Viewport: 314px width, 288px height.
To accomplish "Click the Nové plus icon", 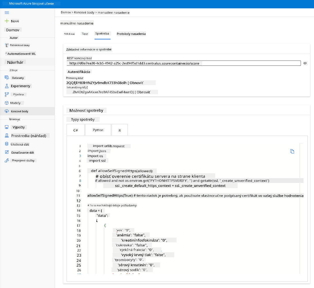I will pos(7,21).
